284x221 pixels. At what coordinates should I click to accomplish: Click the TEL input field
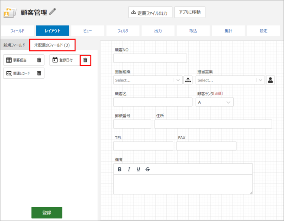143,146
